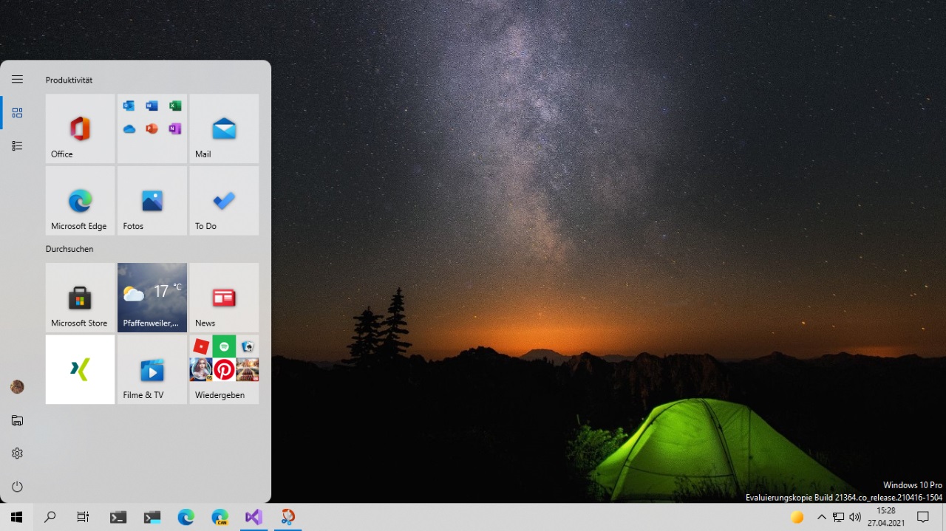Open the XING tile
The height and width of the screenshot is (531, 946).
80,369
